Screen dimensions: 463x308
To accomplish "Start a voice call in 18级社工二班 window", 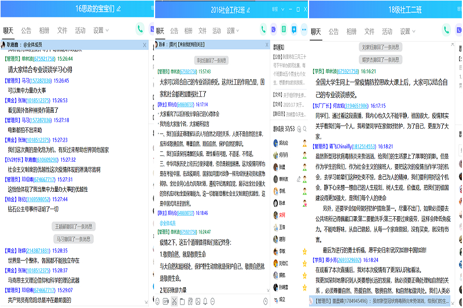I will tap(446, 30).
